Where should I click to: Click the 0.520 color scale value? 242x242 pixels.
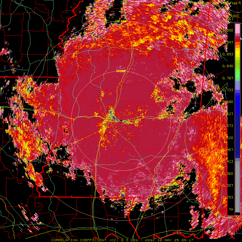point(228,138)
